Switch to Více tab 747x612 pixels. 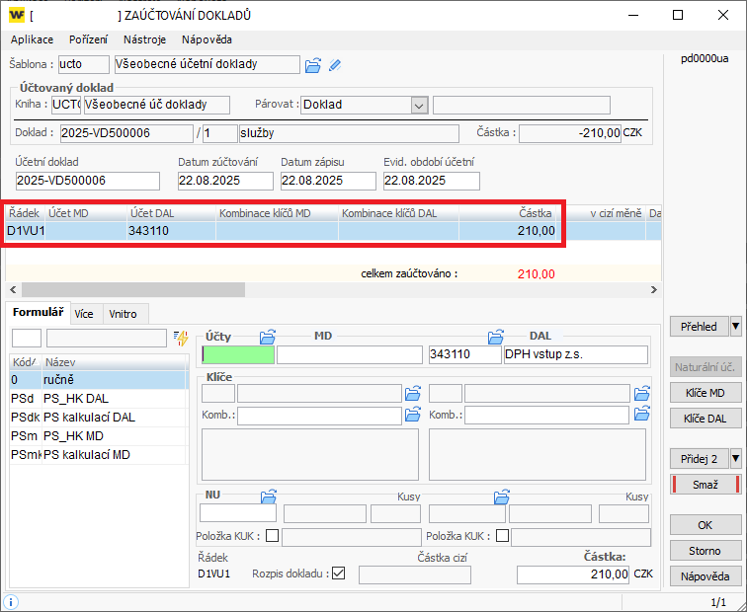84,314
